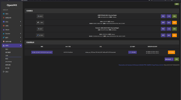
Task: Open the Powered by LuCI footer link
Action: click(x=135, y=65)
